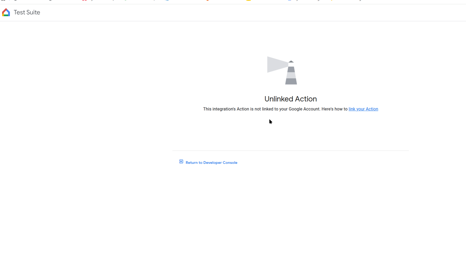
Task: Click the lighthouse light beam graphic
Action: click(276, 65)
